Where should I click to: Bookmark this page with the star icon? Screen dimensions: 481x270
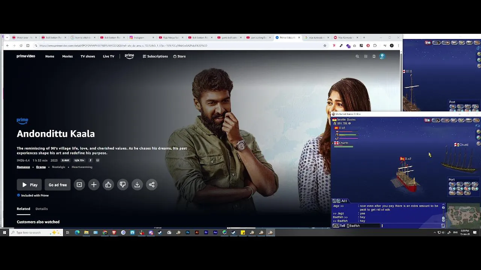click(325, 45)
